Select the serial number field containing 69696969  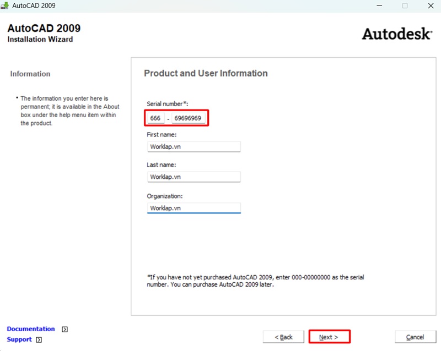[x=188, y=118]
